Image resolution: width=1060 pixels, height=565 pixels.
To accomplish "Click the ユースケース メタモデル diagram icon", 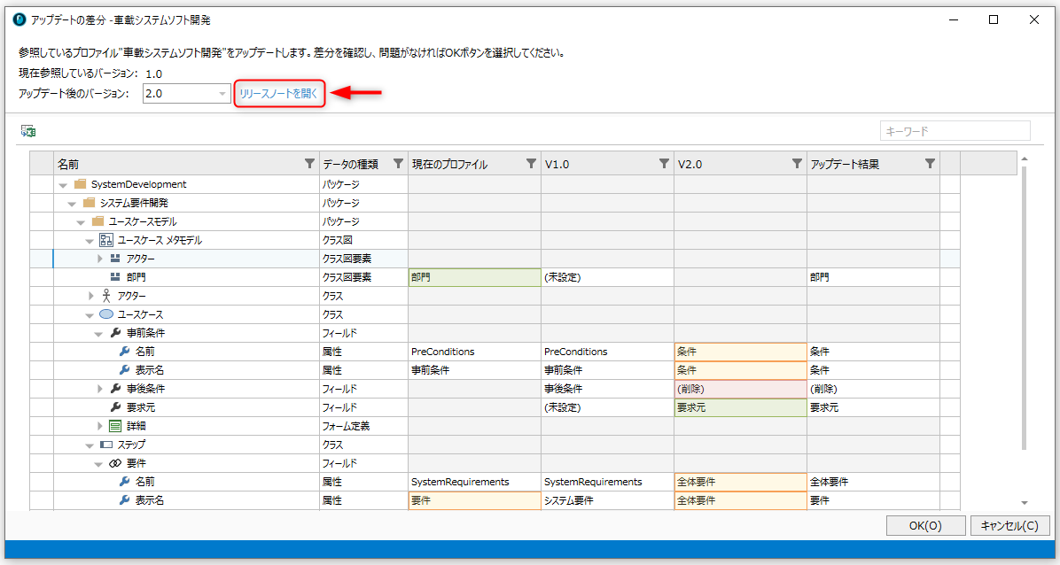I will click(x=106, y=240).
